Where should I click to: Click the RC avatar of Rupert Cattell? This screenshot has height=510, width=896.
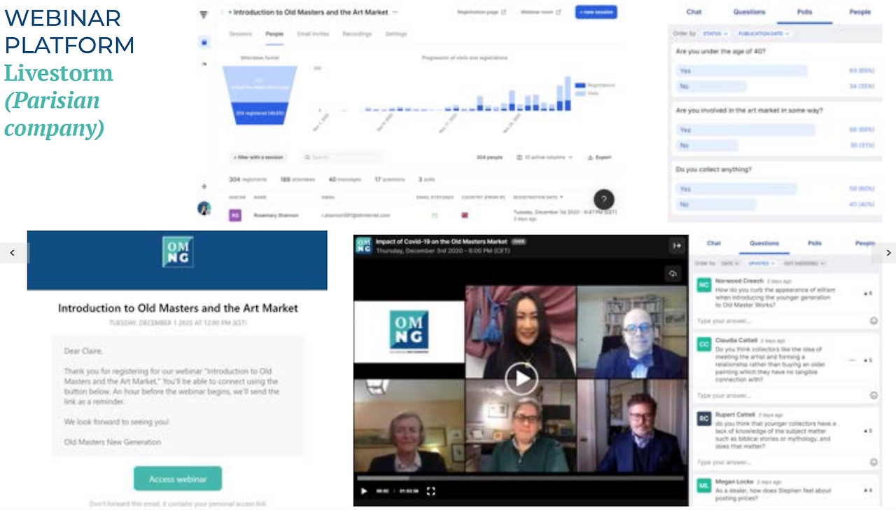[704, 419]
